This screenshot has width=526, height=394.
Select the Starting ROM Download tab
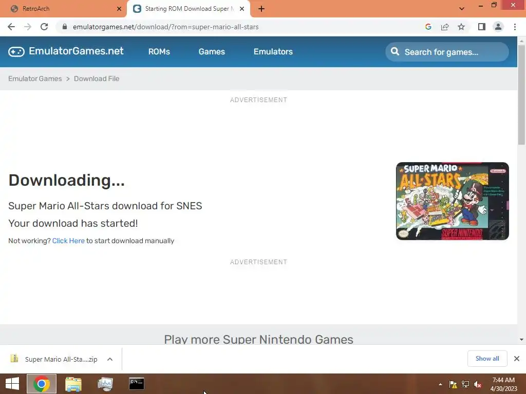pos(188,9)
